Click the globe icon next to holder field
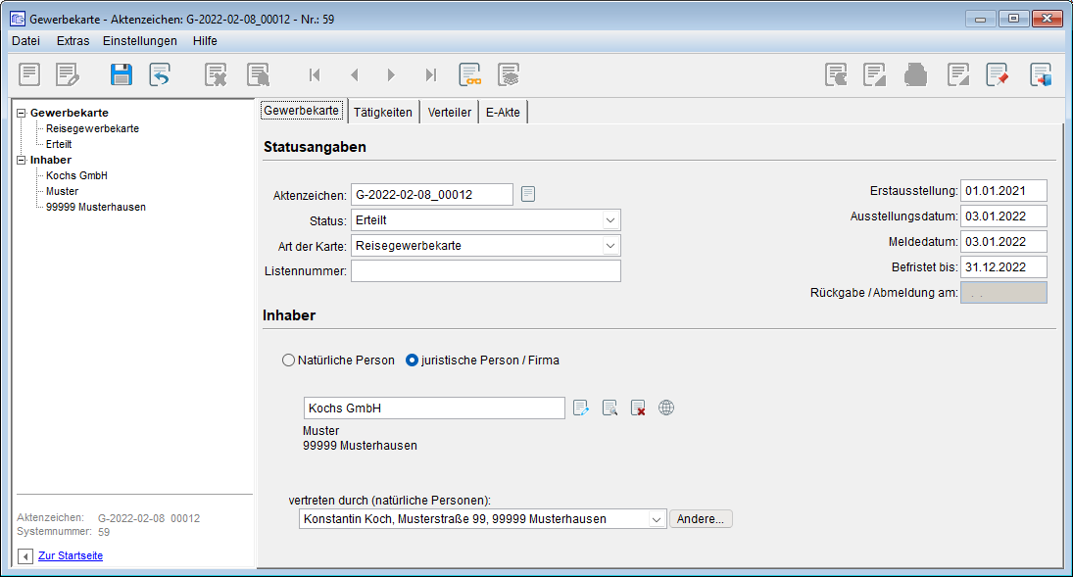Image resolution: width=1073 pixels, height=577 pixels. (x=666, y=408)
